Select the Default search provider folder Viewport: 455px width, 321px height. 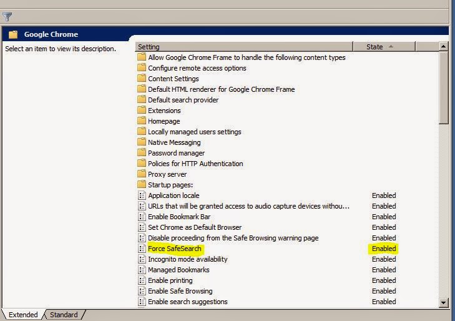[x=183, y=100]
